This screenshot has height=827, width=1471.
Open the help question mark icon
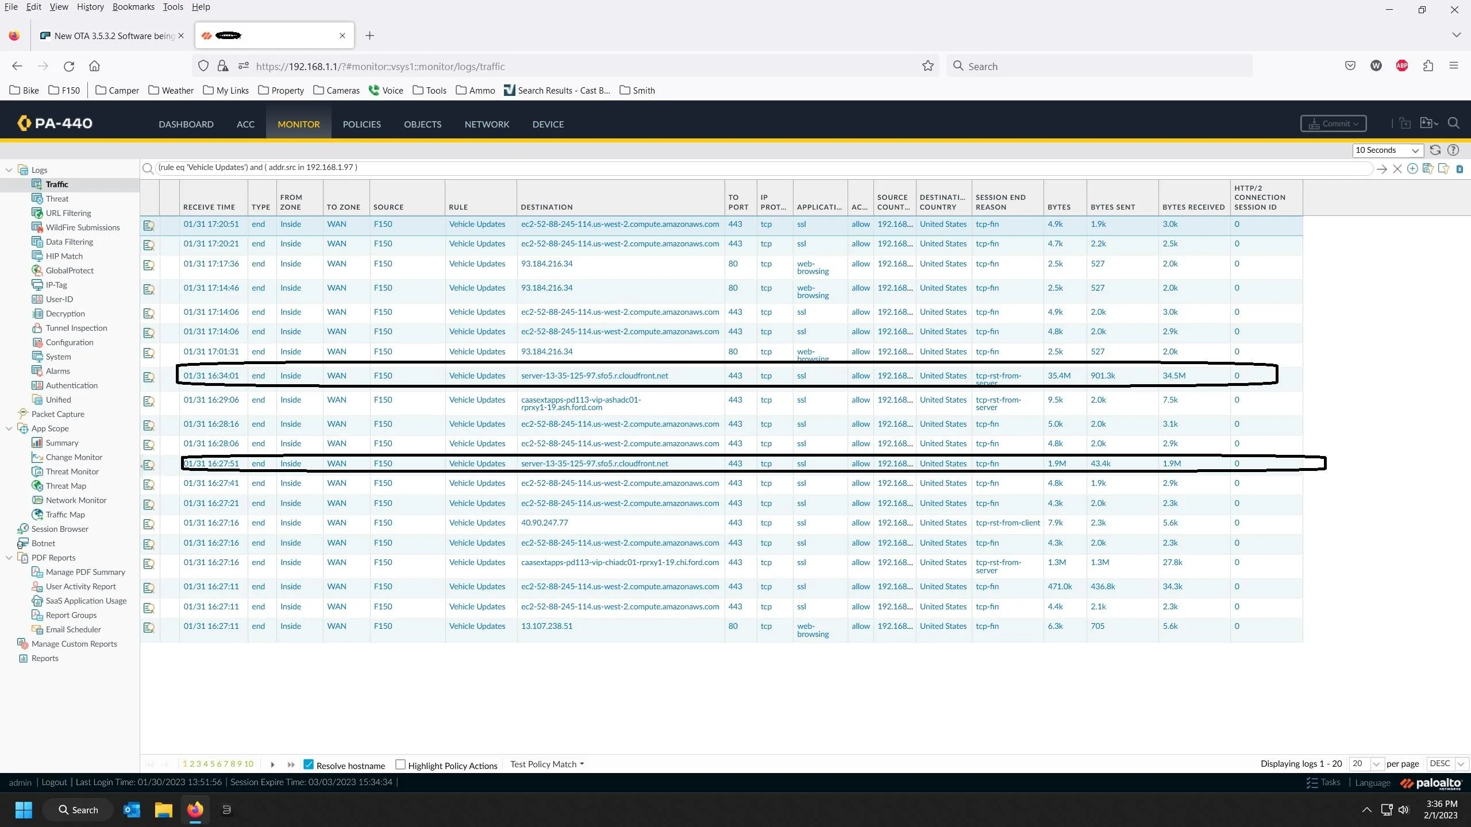click(1453, 150)
